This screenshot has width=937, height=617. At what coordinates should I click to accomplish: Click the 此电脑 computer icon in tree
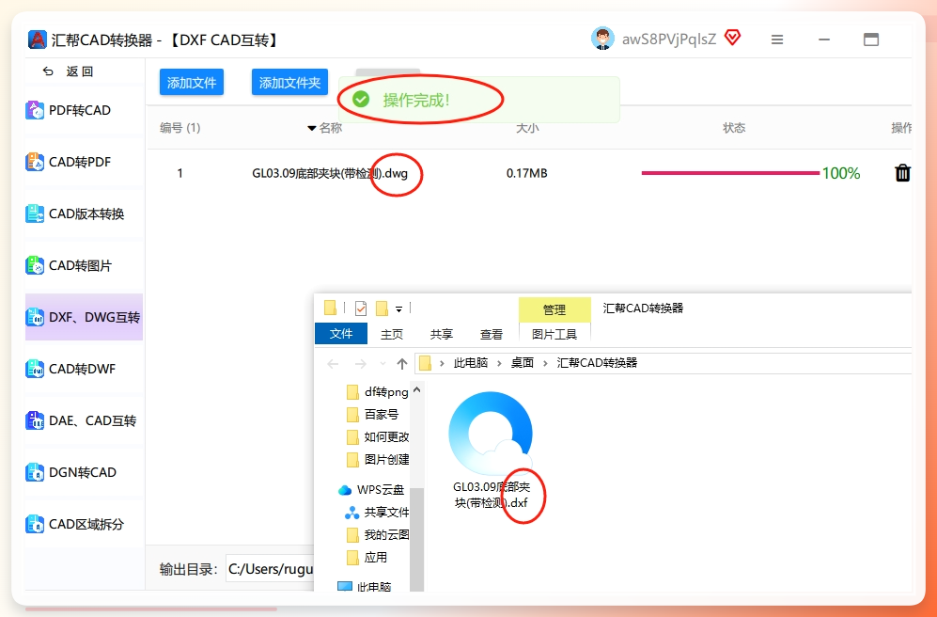coord(345,587)
